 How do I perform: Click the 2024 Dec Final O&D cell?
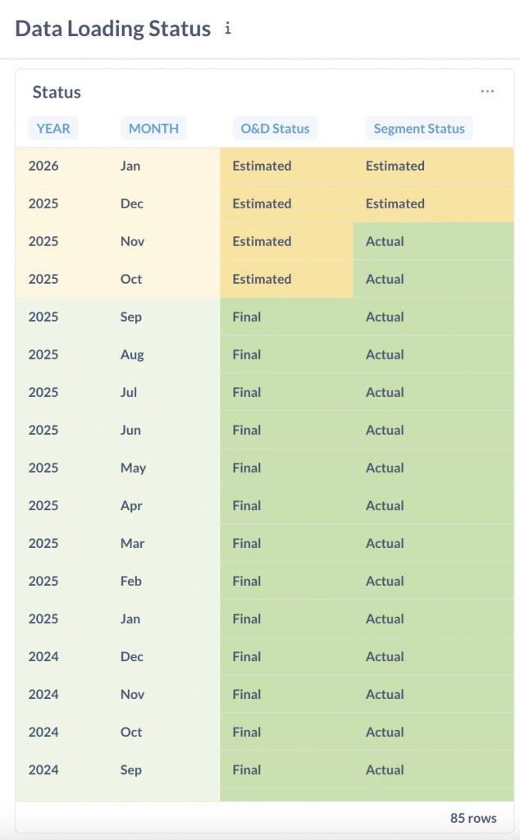[247, 656]
